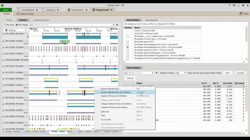Open the help question mark icon

click(229, 5)
